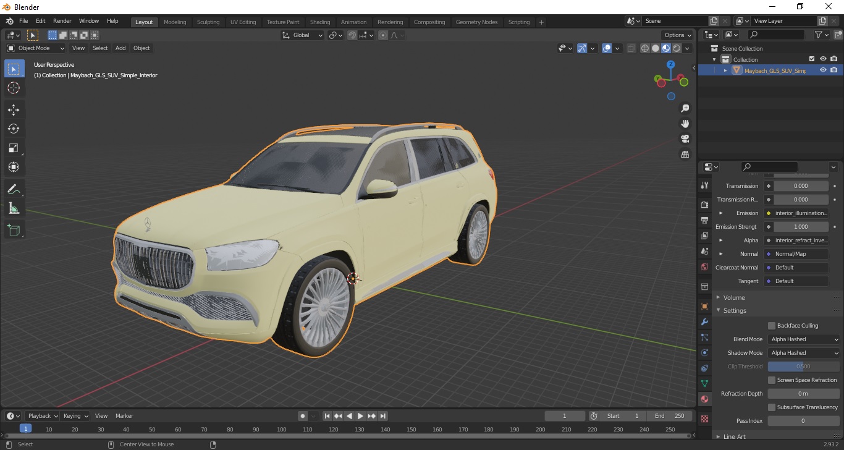The image size is (844, 450).
Task: Open the Material properties tab
Action: click(704, 399)
